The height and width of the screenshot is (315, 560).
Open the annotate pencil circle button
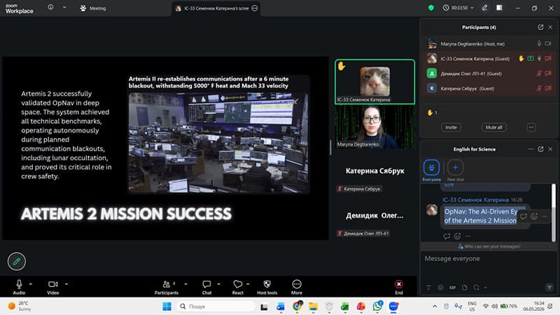click(x=16, y=261)
